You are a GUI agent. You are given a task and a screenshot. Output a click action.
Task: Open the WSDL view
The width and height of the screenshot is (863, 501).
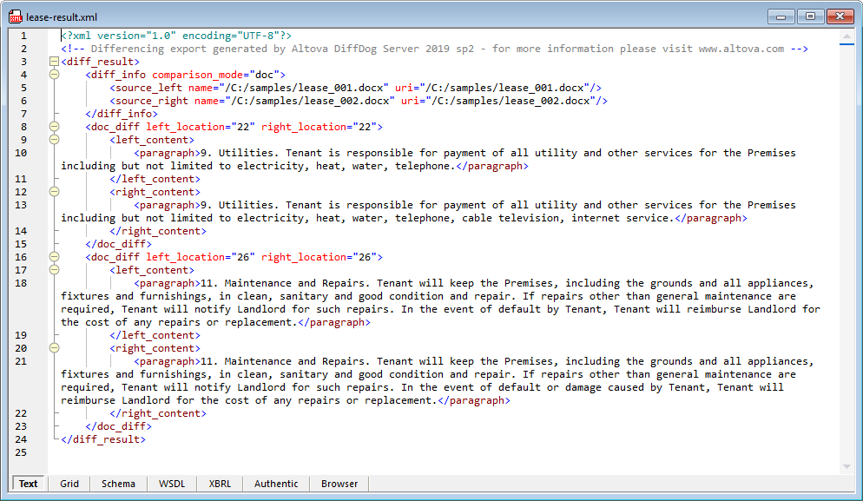(171, 484)
